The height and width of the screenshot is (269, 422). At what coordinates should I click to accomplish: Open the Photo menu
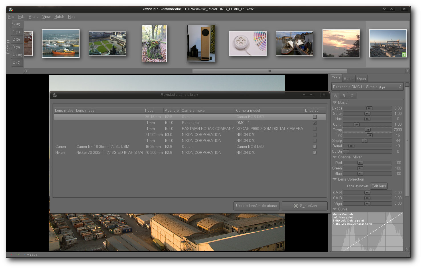(x=33, y=16)
